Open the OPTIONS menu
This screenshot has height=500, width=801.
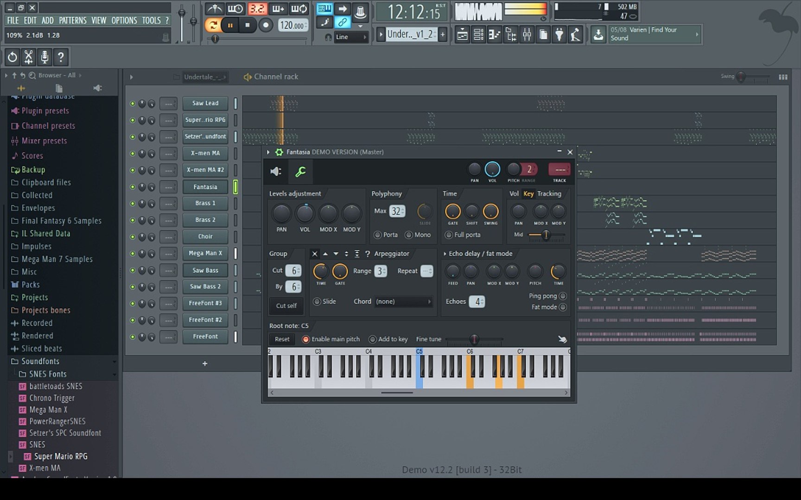click(x=124, y=20)
